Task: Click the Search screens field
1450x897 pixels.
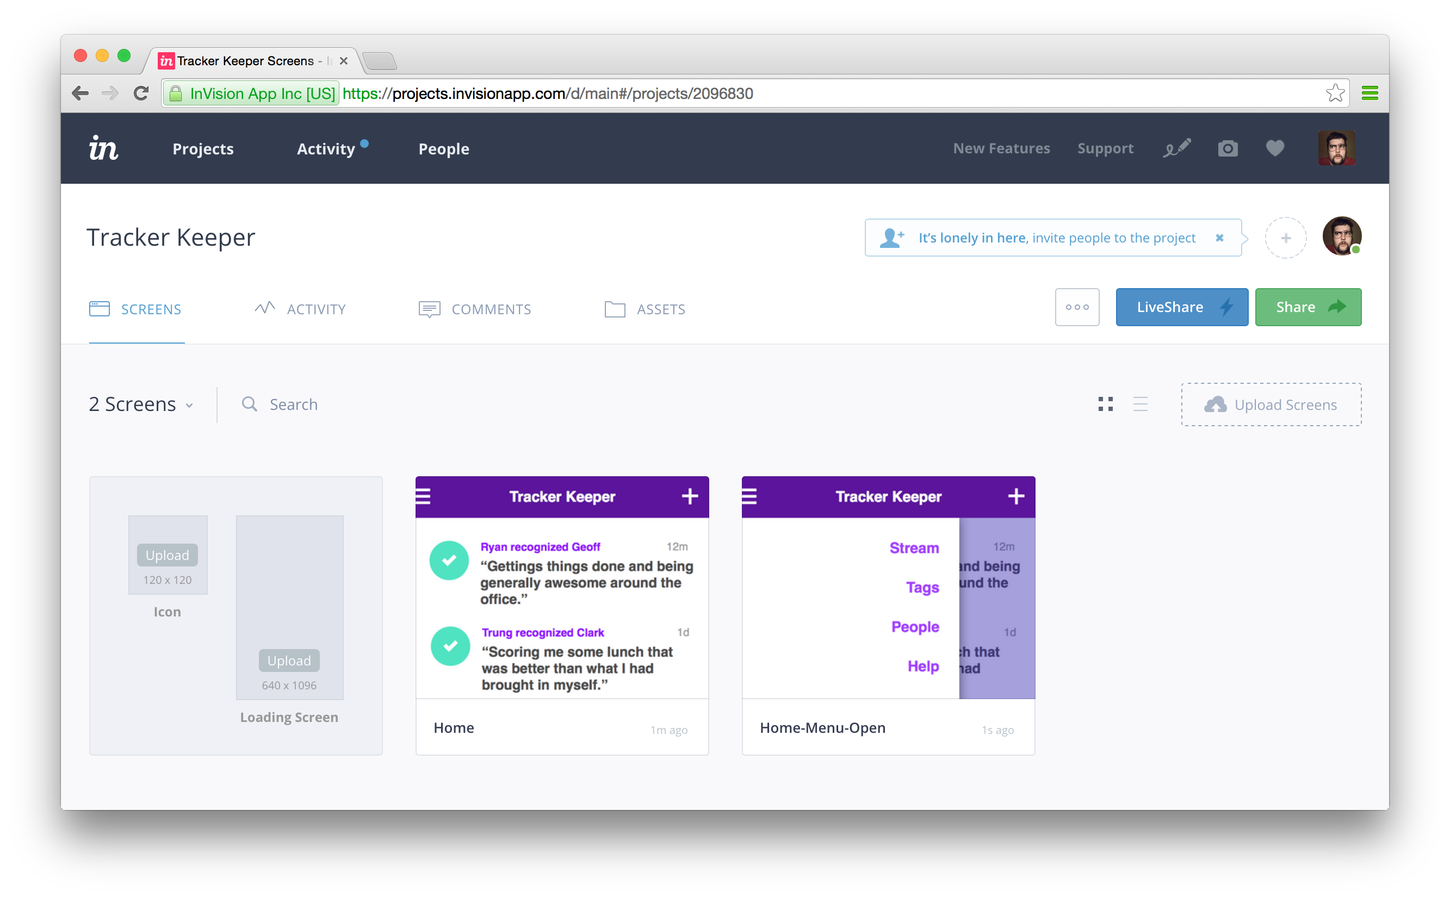Action: coord(293,404)
